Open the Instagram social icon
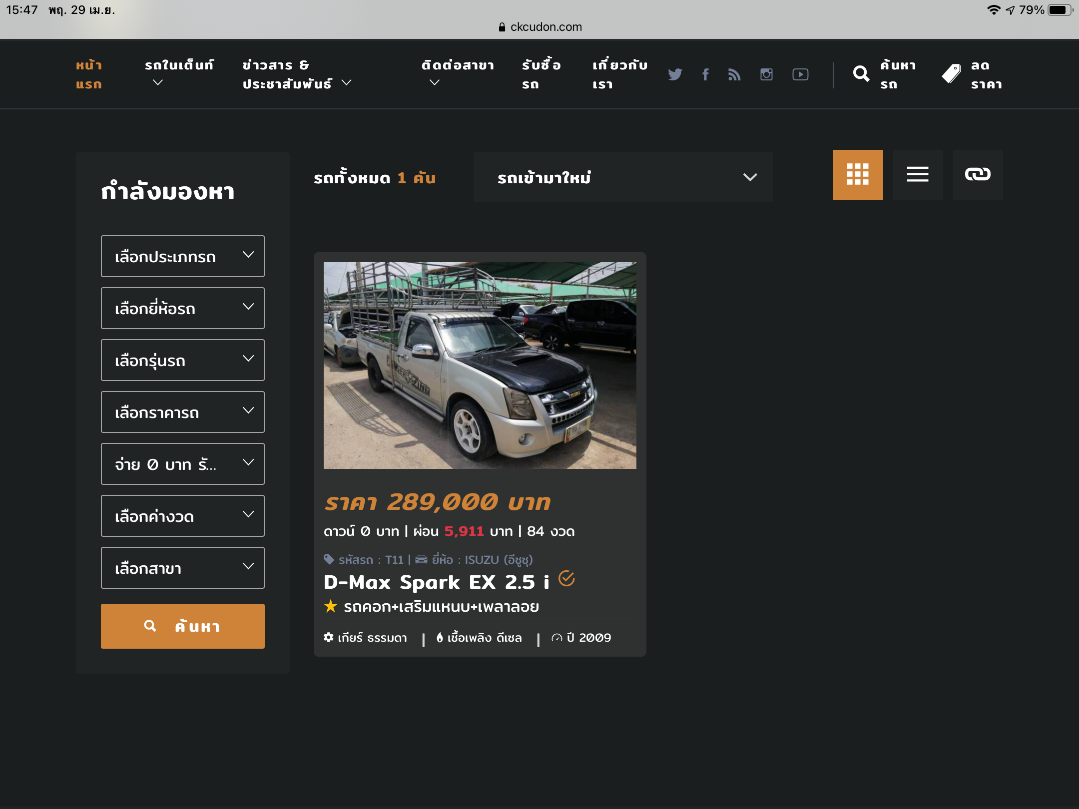 point(766,74)
